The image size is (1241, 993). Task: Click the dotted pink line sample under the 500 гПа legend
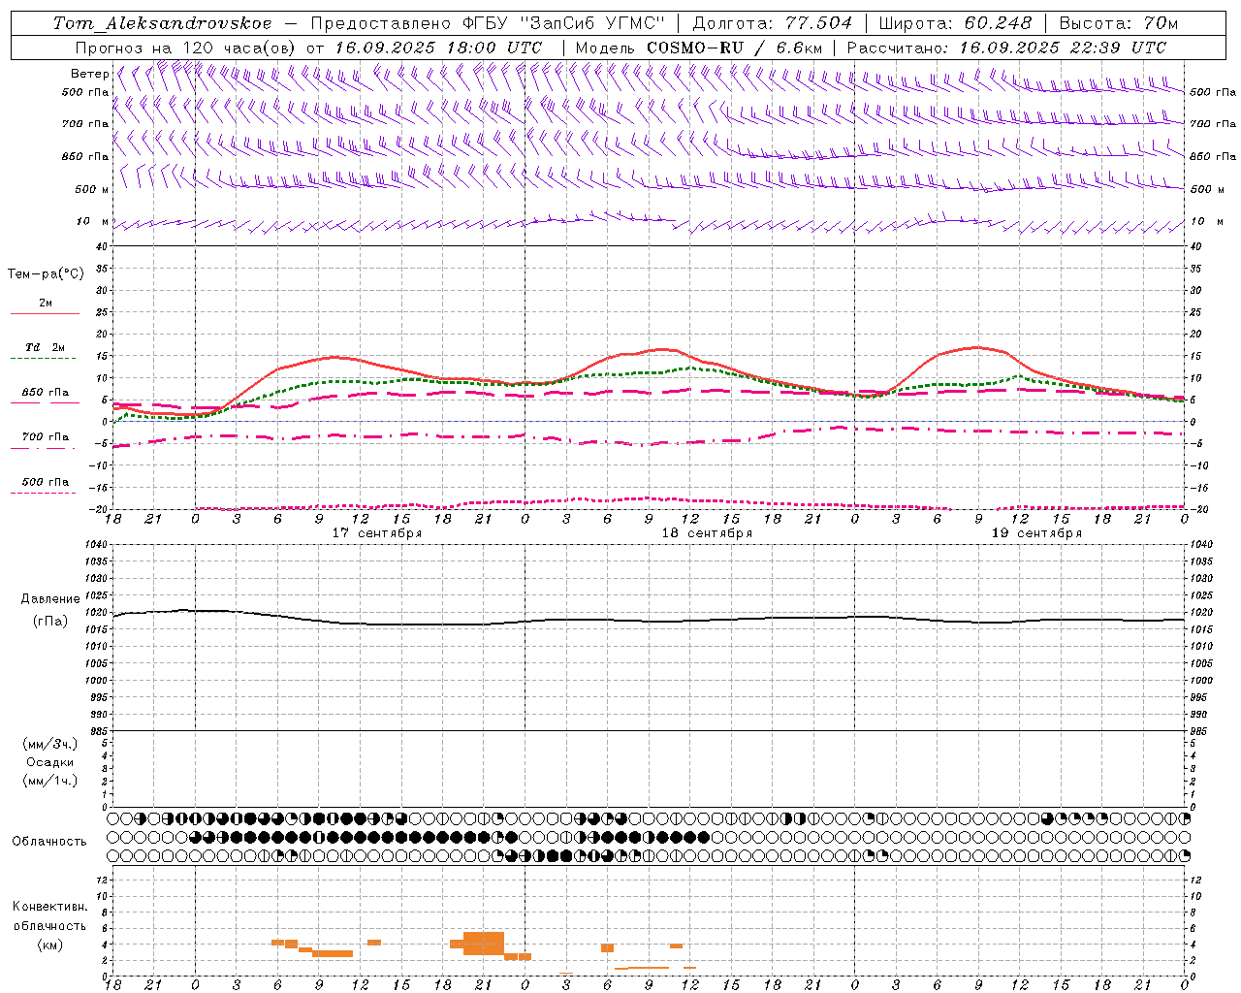43,494
